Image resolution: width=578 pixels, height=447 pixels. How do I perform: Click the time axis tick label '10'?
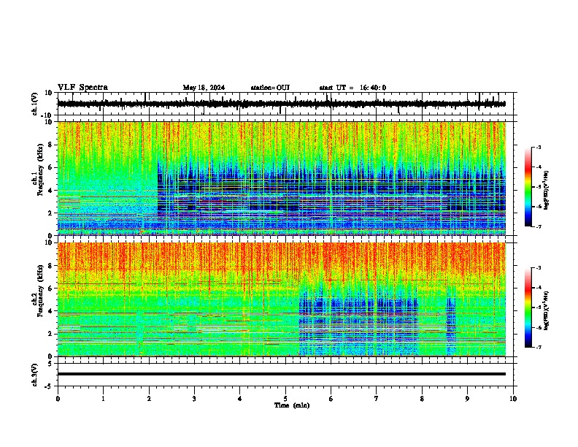pyautogui.click(x=513, y=399)
